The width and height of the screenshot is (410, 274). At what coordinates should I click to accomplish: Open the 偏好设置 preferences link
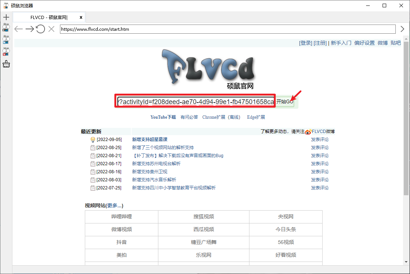[x=364, y=43]
